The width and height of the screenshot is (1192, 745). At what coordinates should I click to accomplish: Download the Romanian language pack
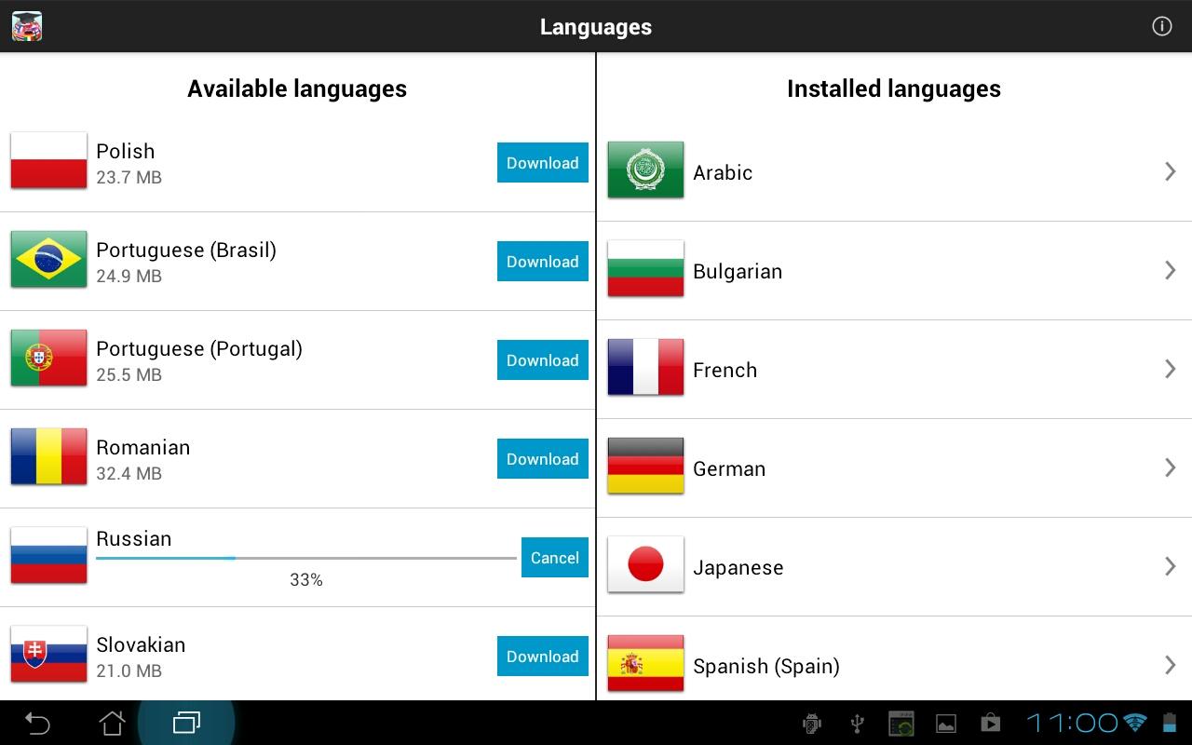click(x=543, y=459)
